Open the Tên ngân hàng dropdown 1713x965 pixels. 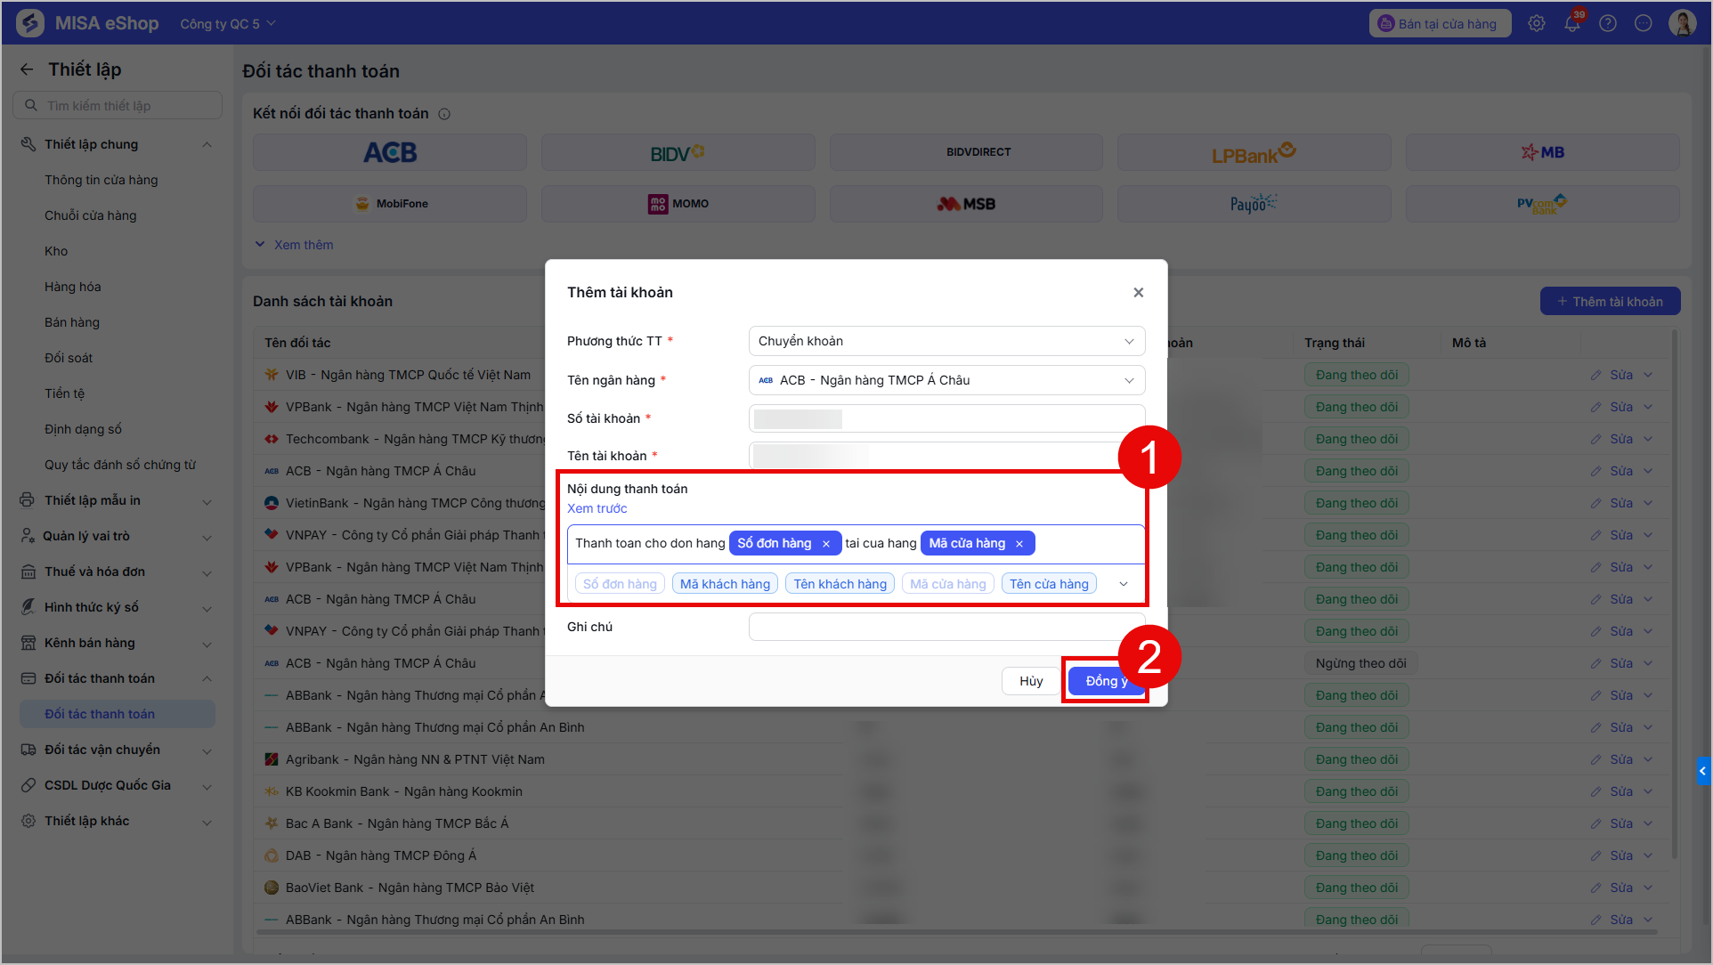(946, 380)
